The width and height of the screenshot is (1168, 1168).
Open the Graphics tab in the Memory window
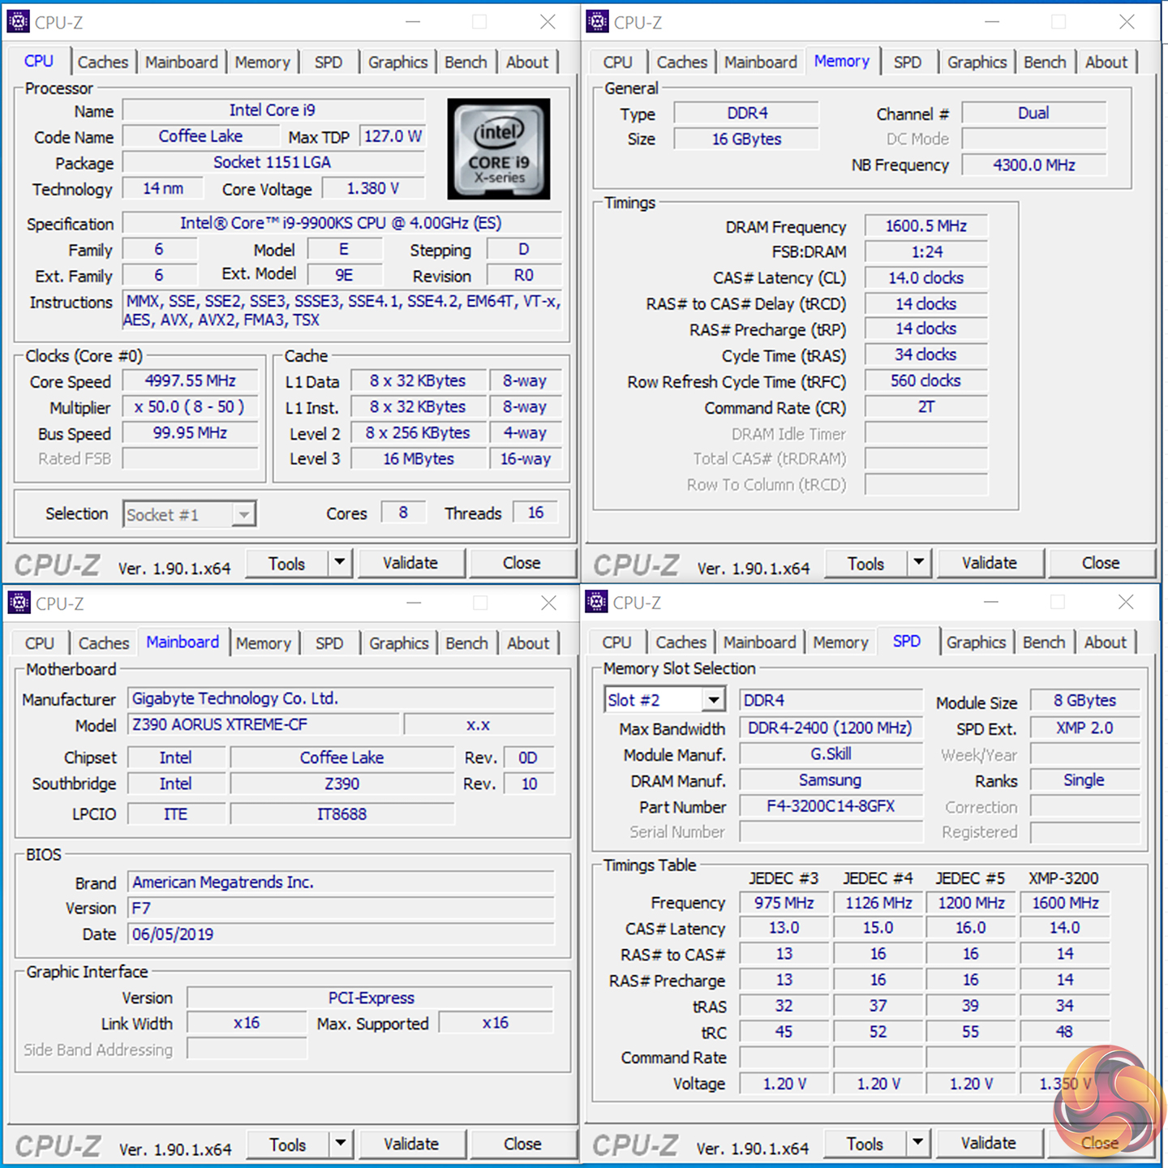click(977, 62)
